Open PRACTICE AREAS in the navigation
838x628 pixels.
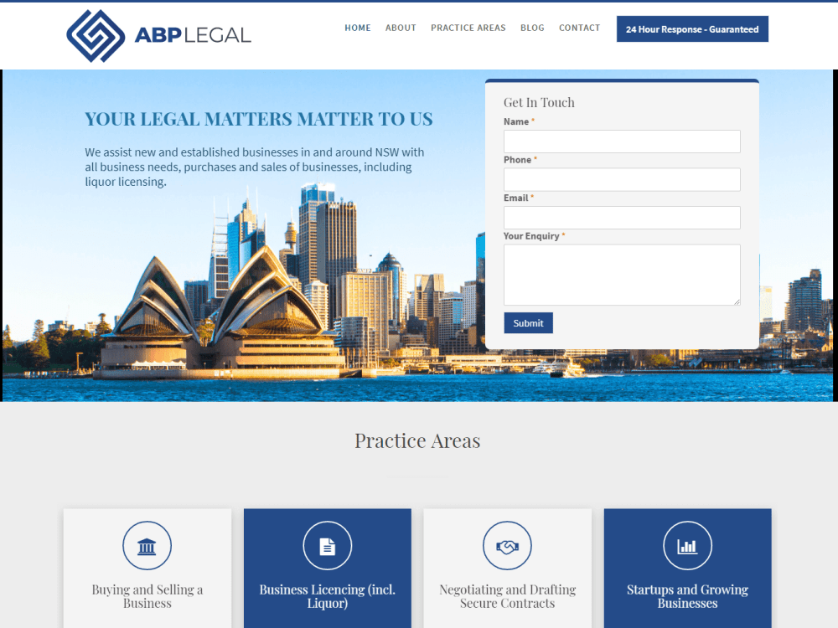point(468,28)
